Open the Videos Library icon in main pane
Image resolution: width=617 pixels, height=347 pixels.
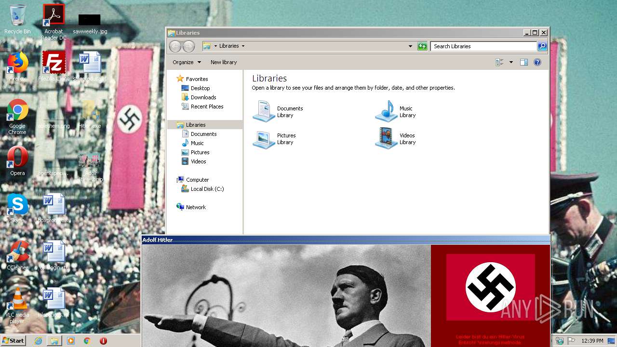tap(386, 139)
